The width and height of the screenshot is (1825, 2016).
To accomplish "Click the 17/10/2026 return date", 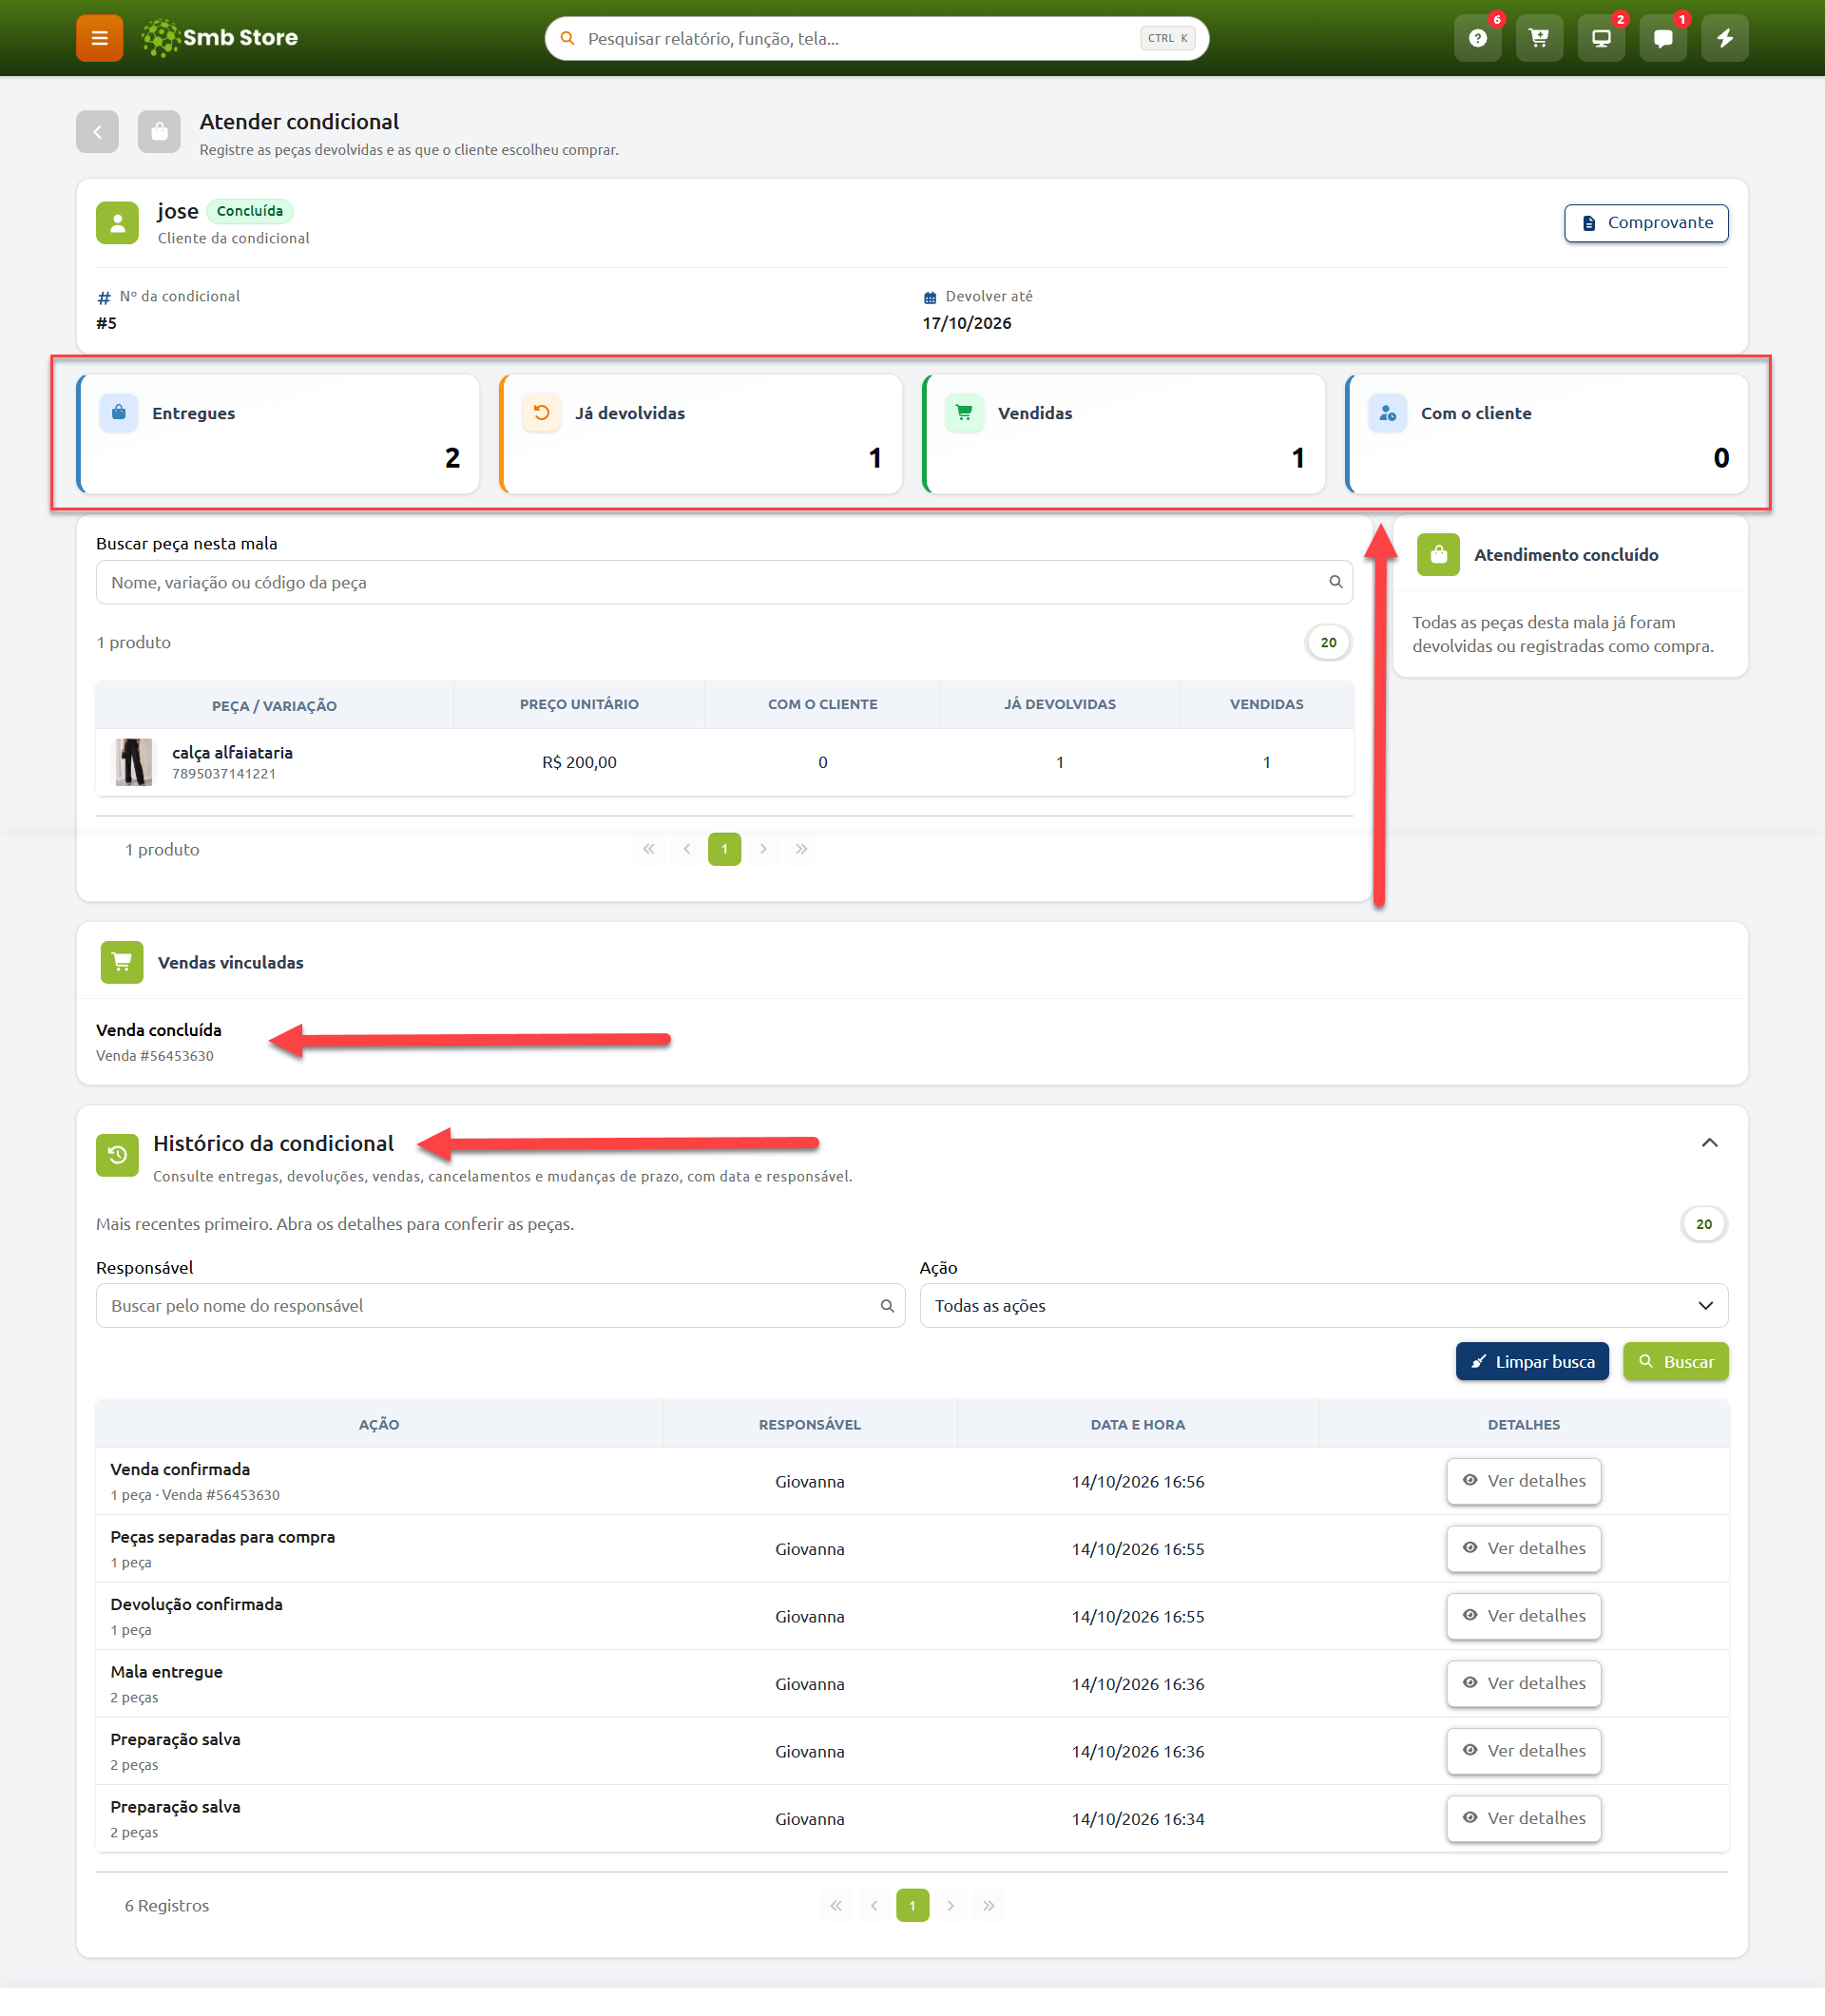I will click(x=966, y=323).
